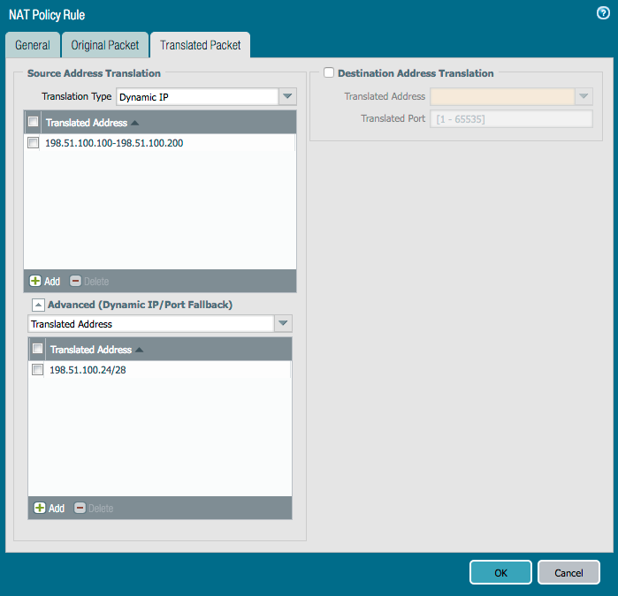Click Delete below the fallback address list
Viewport: 618px width, 596px height.
[x=94, y=509]
